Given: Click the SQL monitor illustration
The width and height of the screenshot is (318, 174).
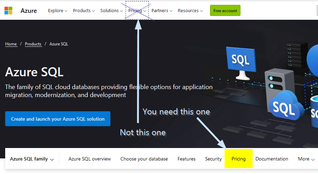Looking at the screenshot, I should [241, 63].
